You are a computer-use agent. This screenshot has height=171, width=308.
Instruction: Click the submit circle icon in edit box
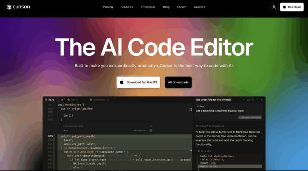[151, 131]
